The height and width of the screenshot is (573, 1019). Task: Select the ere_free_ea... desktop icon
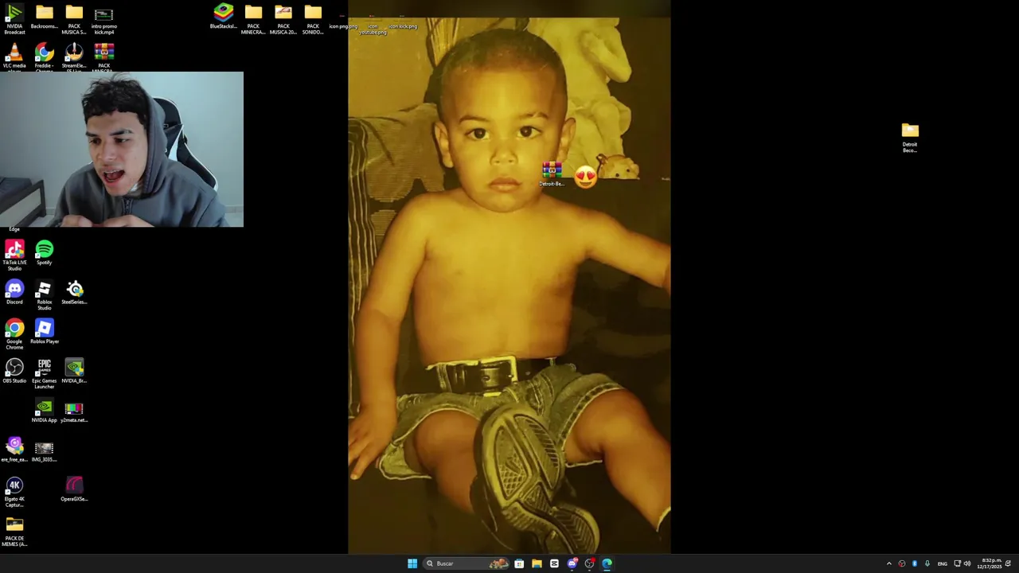[x=14, y=450]
